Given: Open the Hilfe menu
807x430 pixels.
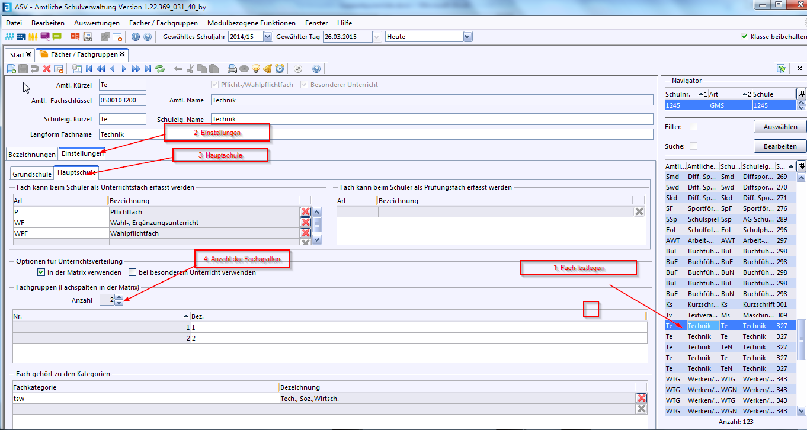Looking at the screenshot, I should [x=344, y=23].
